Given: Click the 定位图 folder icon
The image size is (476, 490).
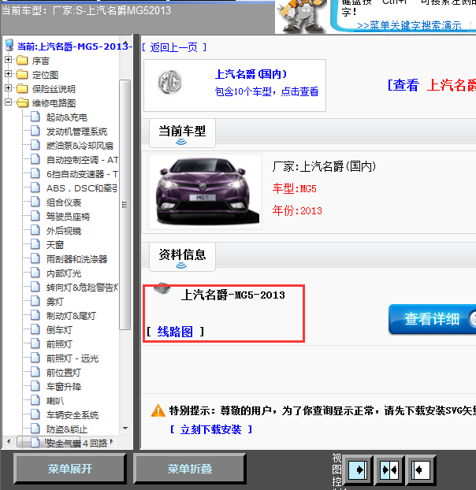Looking at the screenshot, I should coord(22,74).
